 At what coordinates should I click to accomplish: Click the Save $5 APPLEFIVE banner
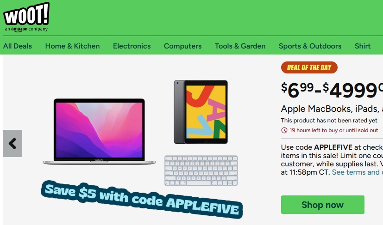[142, 199]
